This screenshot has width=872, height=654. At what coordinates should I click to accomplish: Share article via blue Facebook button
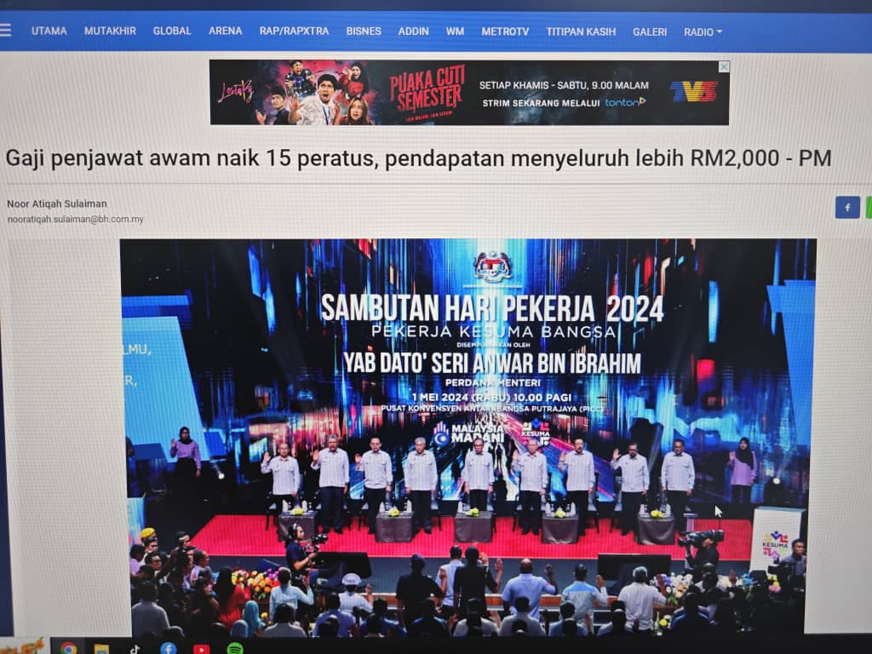[847, 208]
